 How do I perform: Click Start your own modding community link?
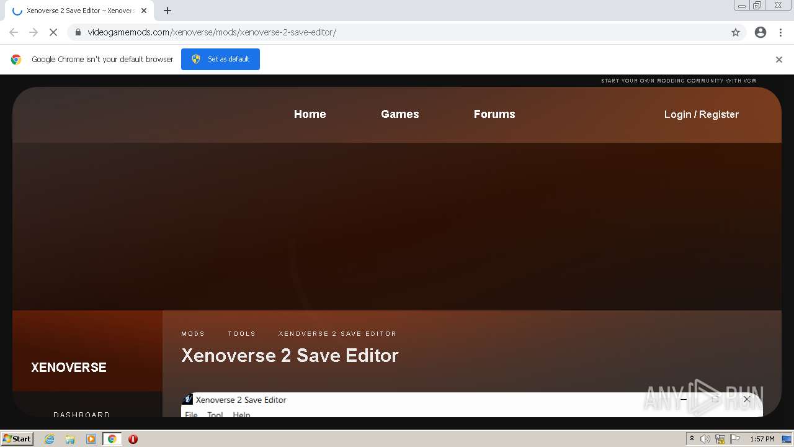tap(679, 81)
